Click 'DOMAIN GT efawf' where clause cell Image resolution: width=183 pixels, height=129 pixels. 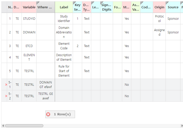point(46,85)
